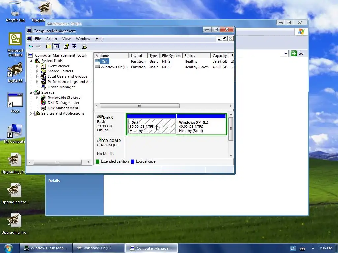The height and width of the screenshot is (253, 338).
Task: Click the Computer Management icon in menu bar
Action: pos(30,39)
